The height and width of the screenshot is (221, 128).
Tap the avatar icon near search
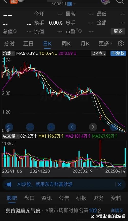pos(105,2)
